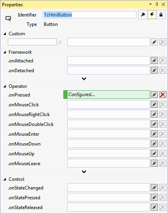
Task: Clear the .onMouseEnter event with X
Action: [163, 134]
